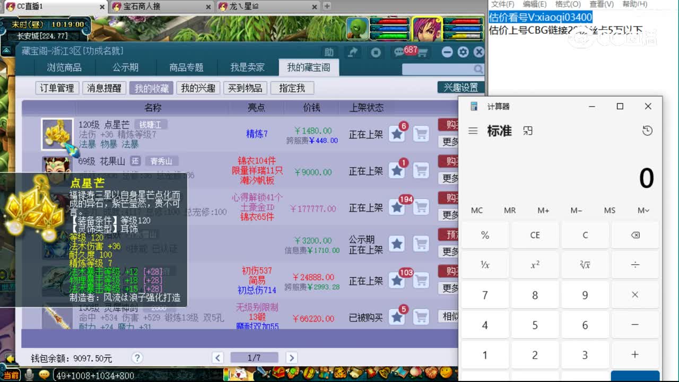Toggle the star with 194 badge on 土豪金 listing
This screenshot has height=382, width=679.
coord(397,208)
